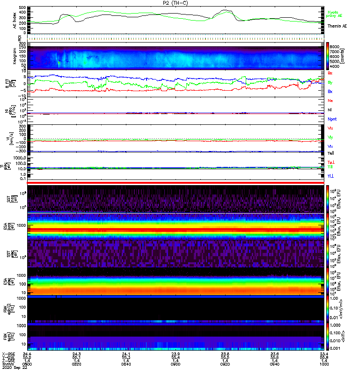Click the Y-GSE value 55.3
Screen dimensions: 351x374
126,358
